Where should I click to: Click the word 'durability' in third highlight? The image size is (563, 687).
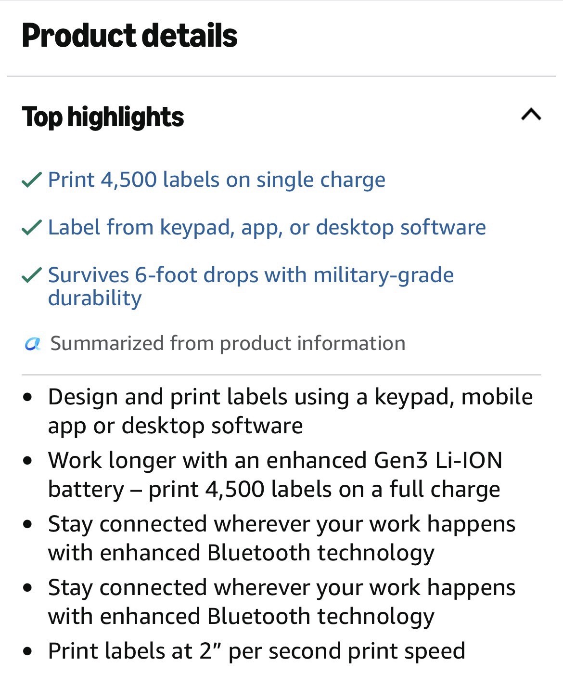[95, 298]
